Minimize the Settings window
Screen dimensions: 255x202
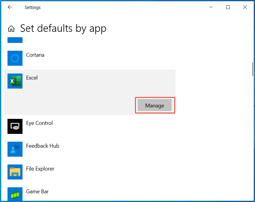[x=211, y=7]
